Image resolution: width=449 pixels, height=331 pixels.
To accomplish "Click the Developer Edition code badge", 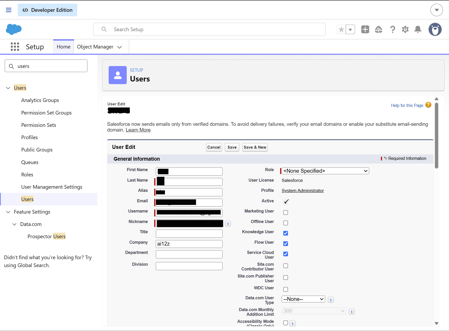I will point(47,10).
